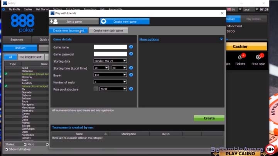Select the Rockingham Royal Jackpot row
The height and width of the screenshot is (156, 278).
[x=27, y=74]
